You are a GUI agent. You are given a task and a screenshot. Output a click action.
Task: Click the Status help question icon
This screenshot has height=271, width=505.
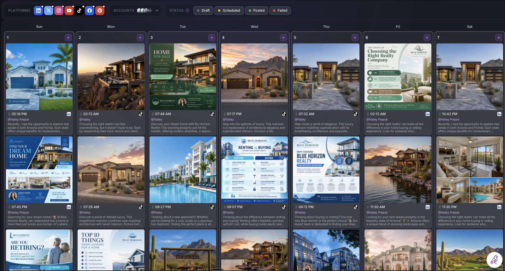click(x=187, y=11)
